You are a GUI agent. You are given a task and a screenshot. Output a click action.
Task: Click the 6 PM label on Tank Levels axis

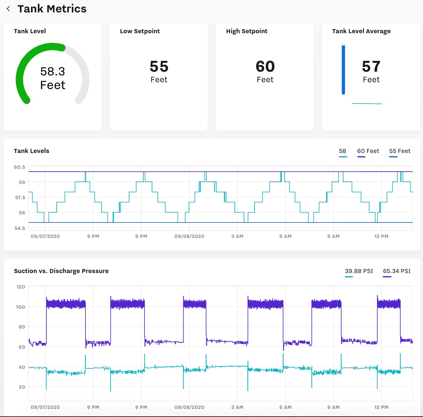93,236
